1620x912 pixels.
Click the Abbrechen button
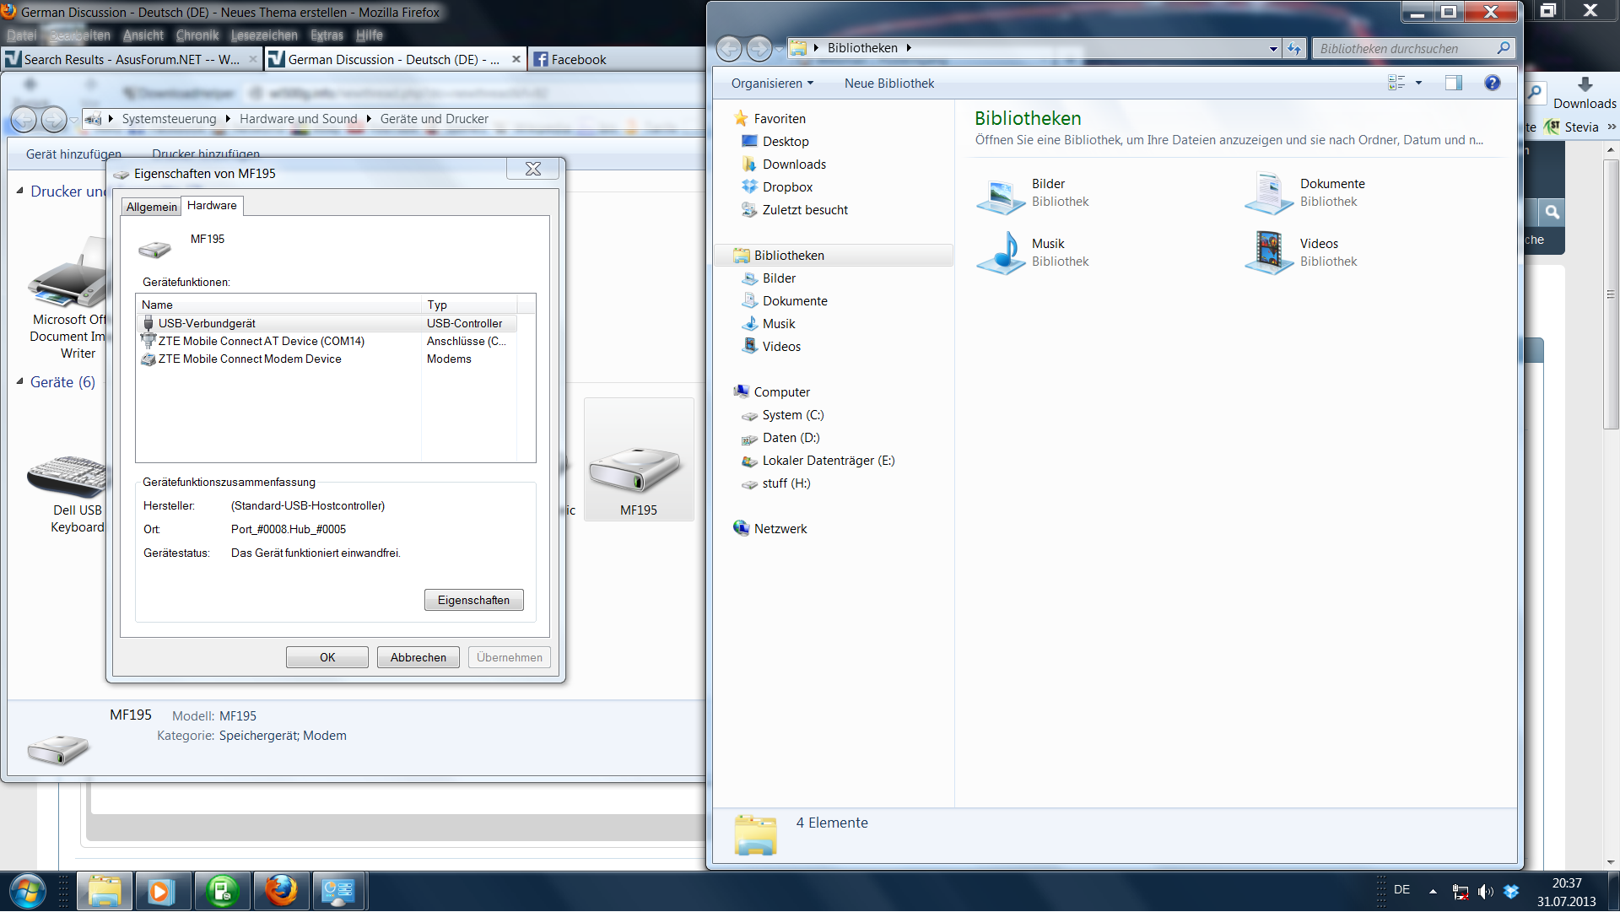[x=418, y=657]
